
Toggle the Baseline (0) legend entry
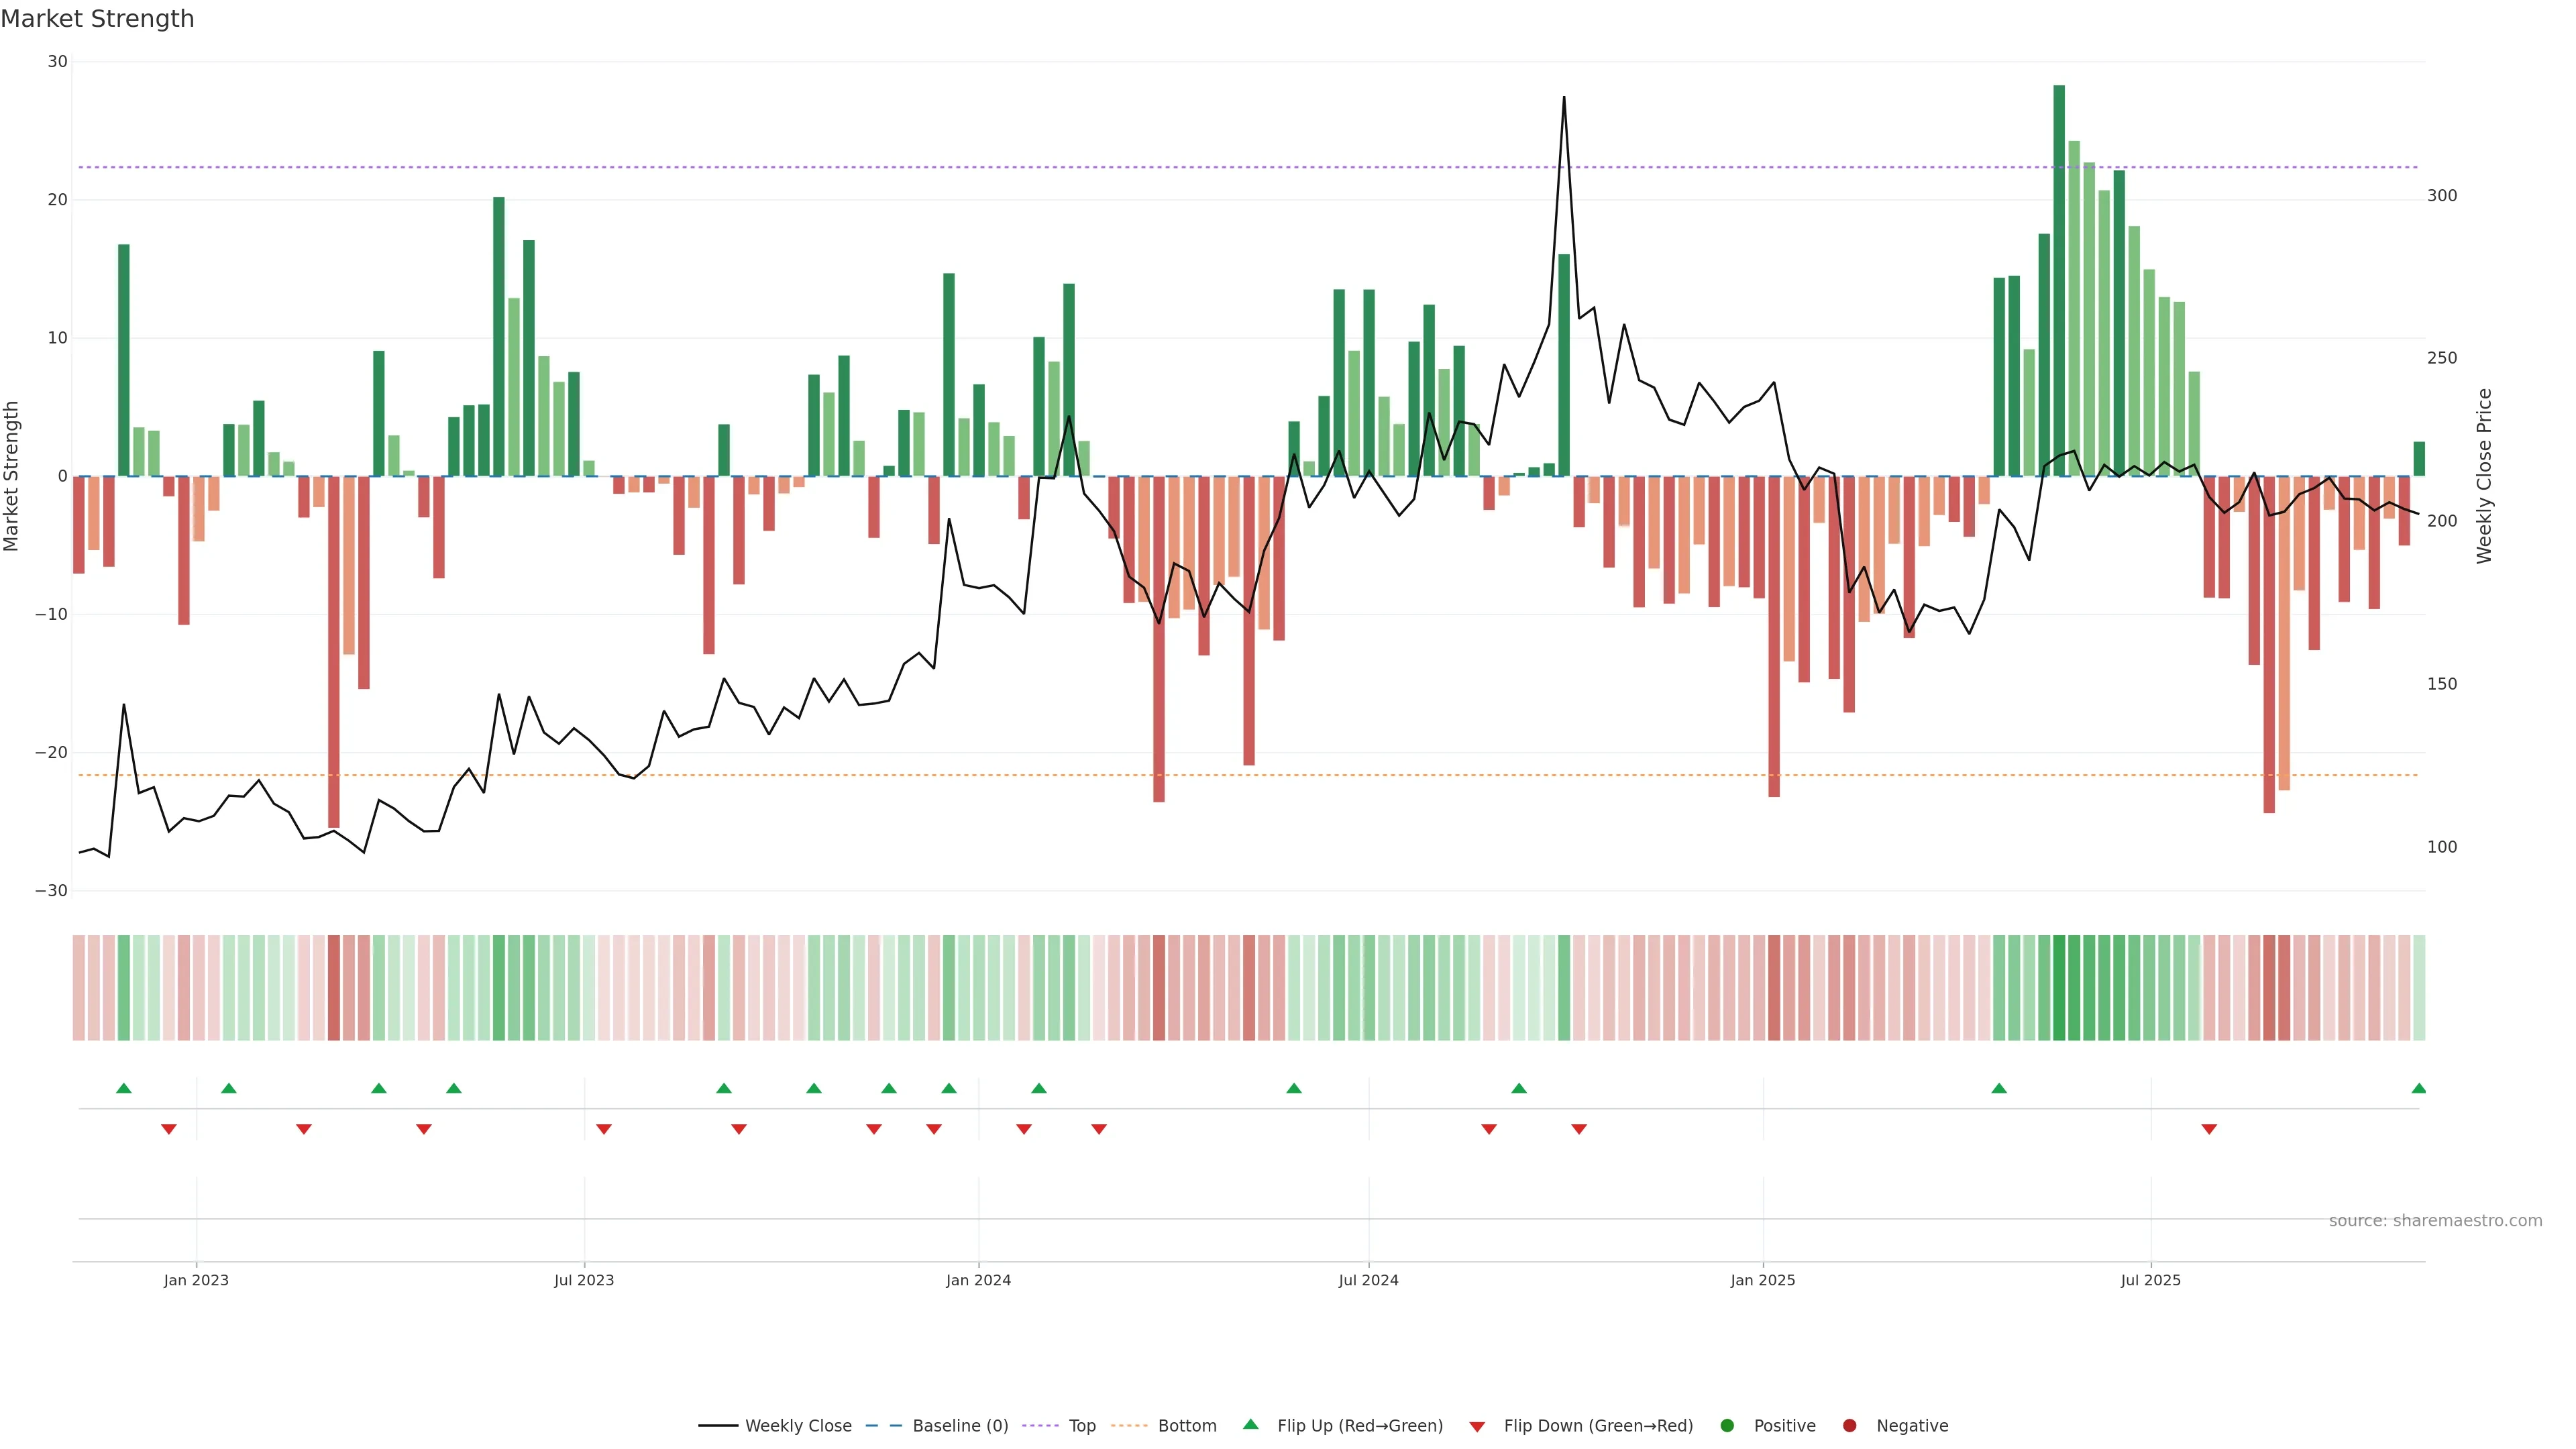(x=883, y=1425)
